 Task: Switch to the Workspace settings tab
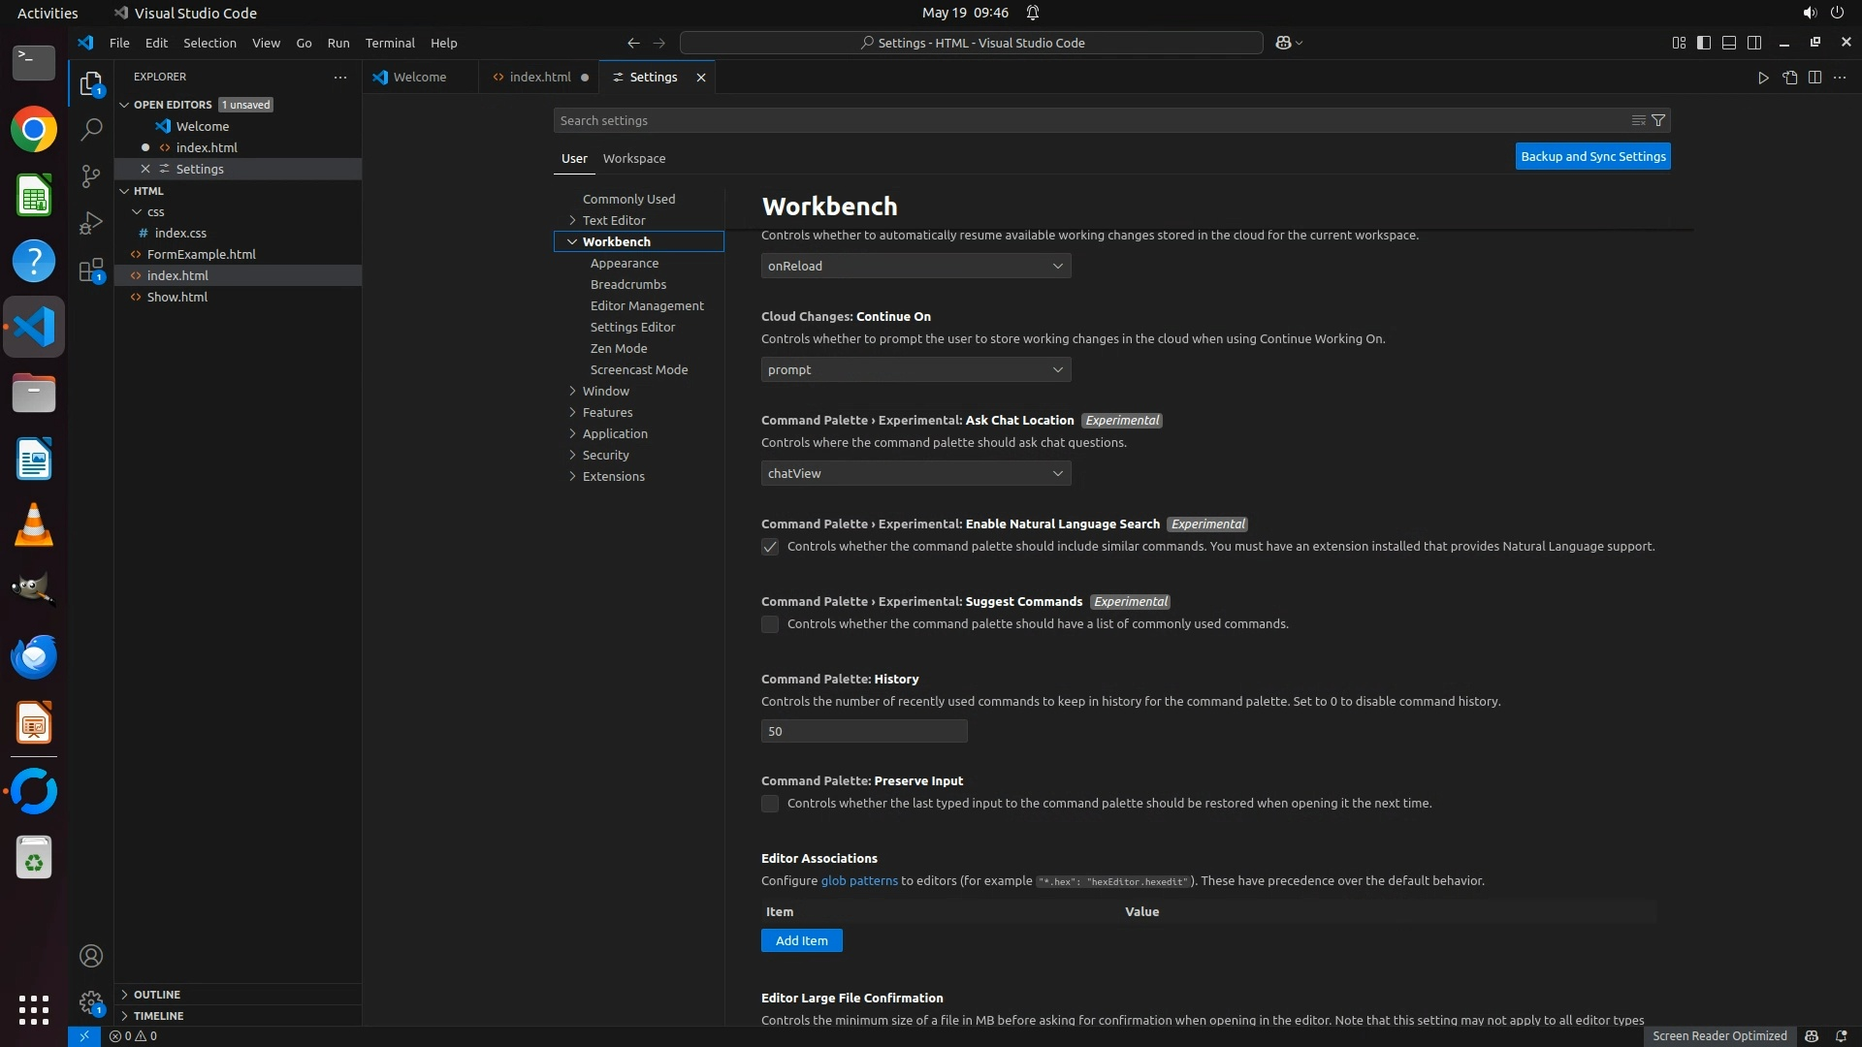(633, 158)
